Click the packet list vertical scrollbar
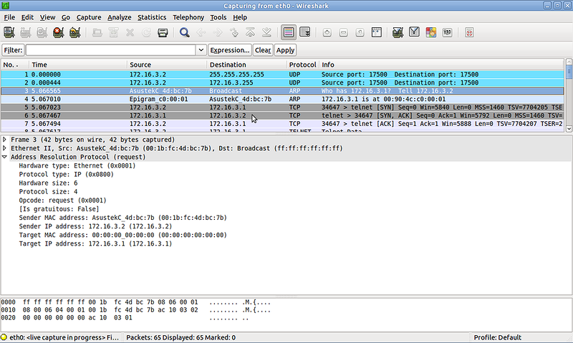 [x=569, y=95]
